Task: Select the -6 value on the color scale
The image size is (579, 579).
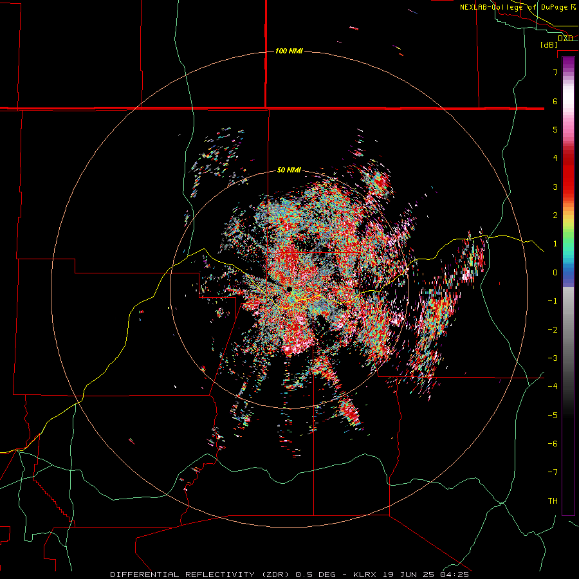Action: point(553,443)
